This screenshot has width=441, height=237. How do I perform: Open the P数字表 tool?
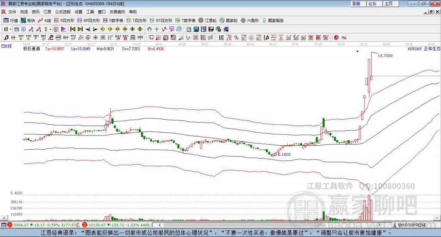click(x=113, y=21)
